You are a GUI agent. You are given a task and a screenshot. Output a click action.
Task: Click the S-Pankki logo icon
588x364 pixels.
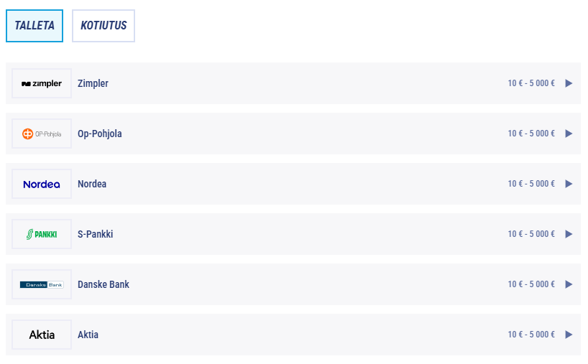(x=42, y=234)
